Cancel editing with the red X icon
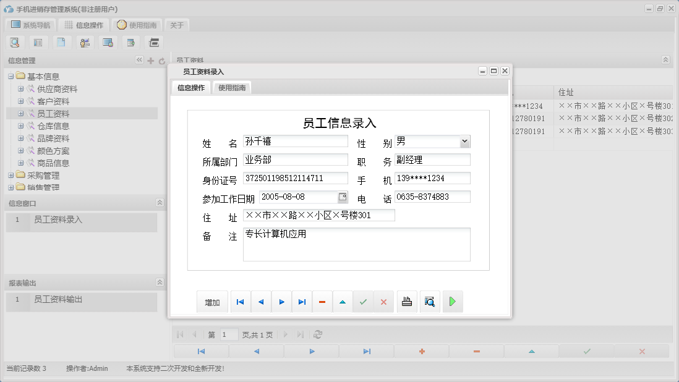 (x=383, y=302)
